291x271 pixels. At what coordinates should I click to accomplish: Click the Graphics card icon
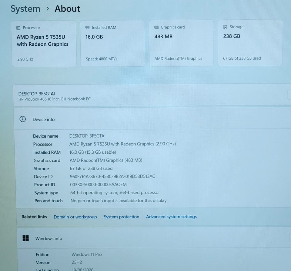point(156,27)
